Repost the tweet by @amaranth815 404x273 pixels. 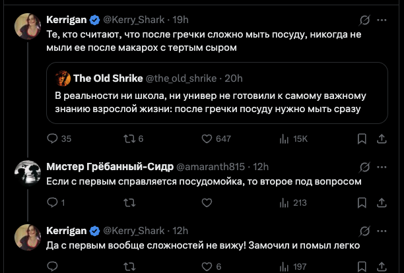tap(128, 203)
